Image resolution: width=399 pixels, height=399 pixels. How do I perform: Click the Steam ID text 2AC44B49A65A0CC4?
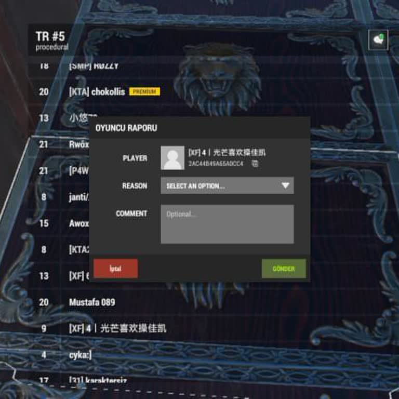[x=216, y=164]
